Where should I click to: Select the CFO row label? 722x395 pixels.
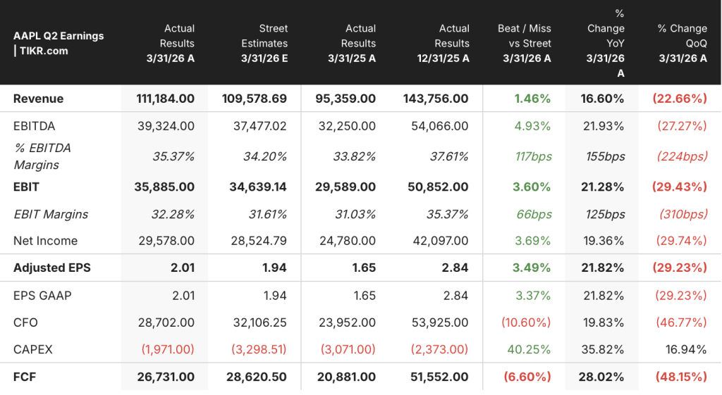click(x=25, y=322)
